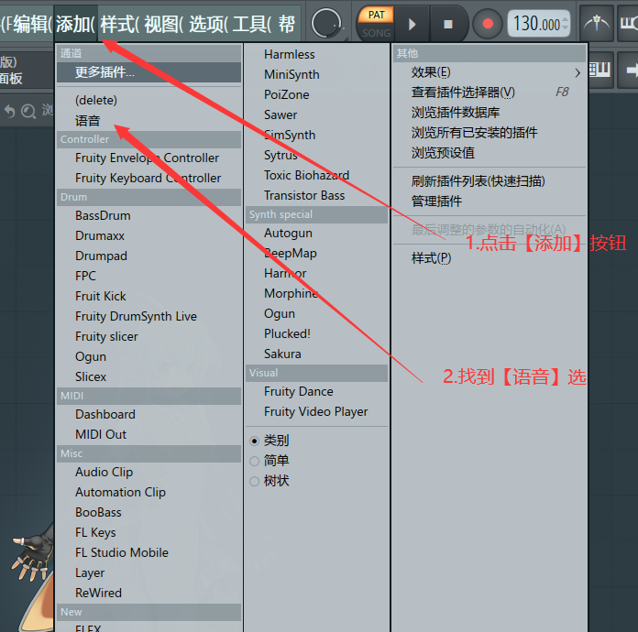This screenshot has height=632, width=638.
Task: Select 更多插件... entry
Action: click(x=148, y=72)
